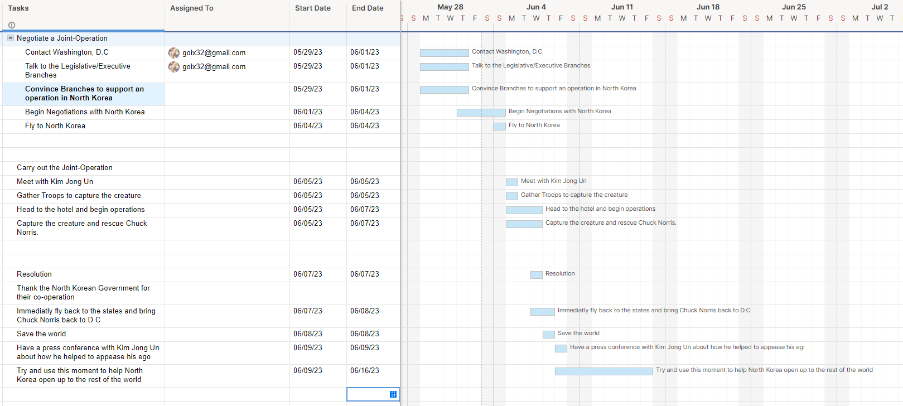Click end date 06/16/23 in last task row
The height and width of the screenshot is (406, 903).
tap(365, 371)
